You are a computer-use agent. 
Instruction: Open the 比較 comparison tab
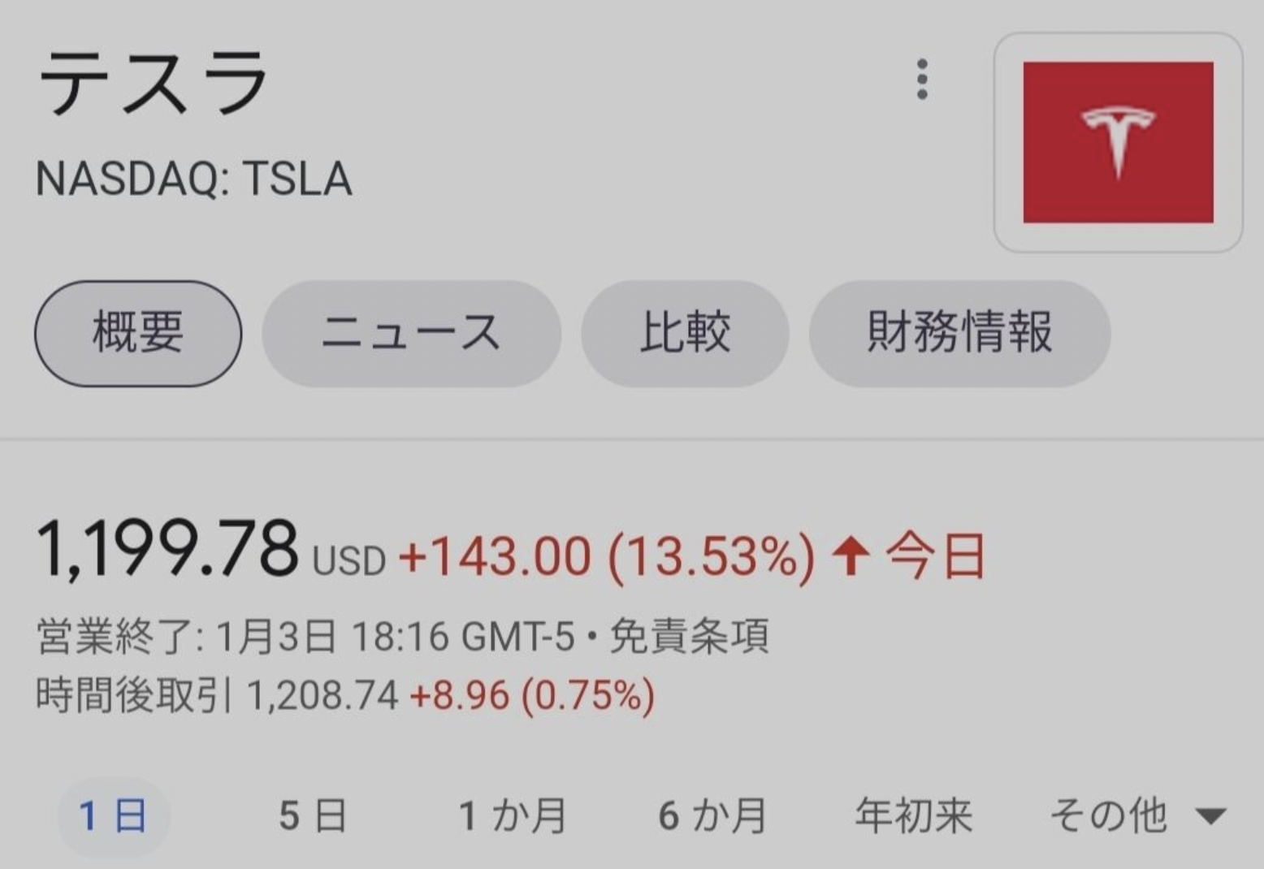[685, 333]
